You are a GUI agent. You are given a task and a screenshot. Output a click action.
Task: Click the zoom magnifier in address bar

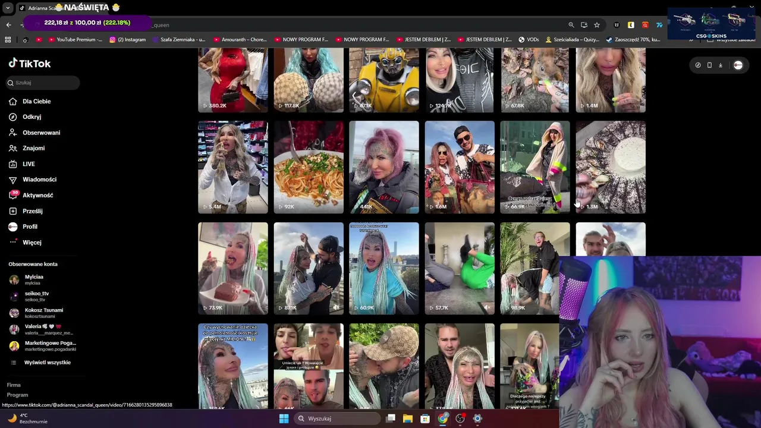(571, 25)
